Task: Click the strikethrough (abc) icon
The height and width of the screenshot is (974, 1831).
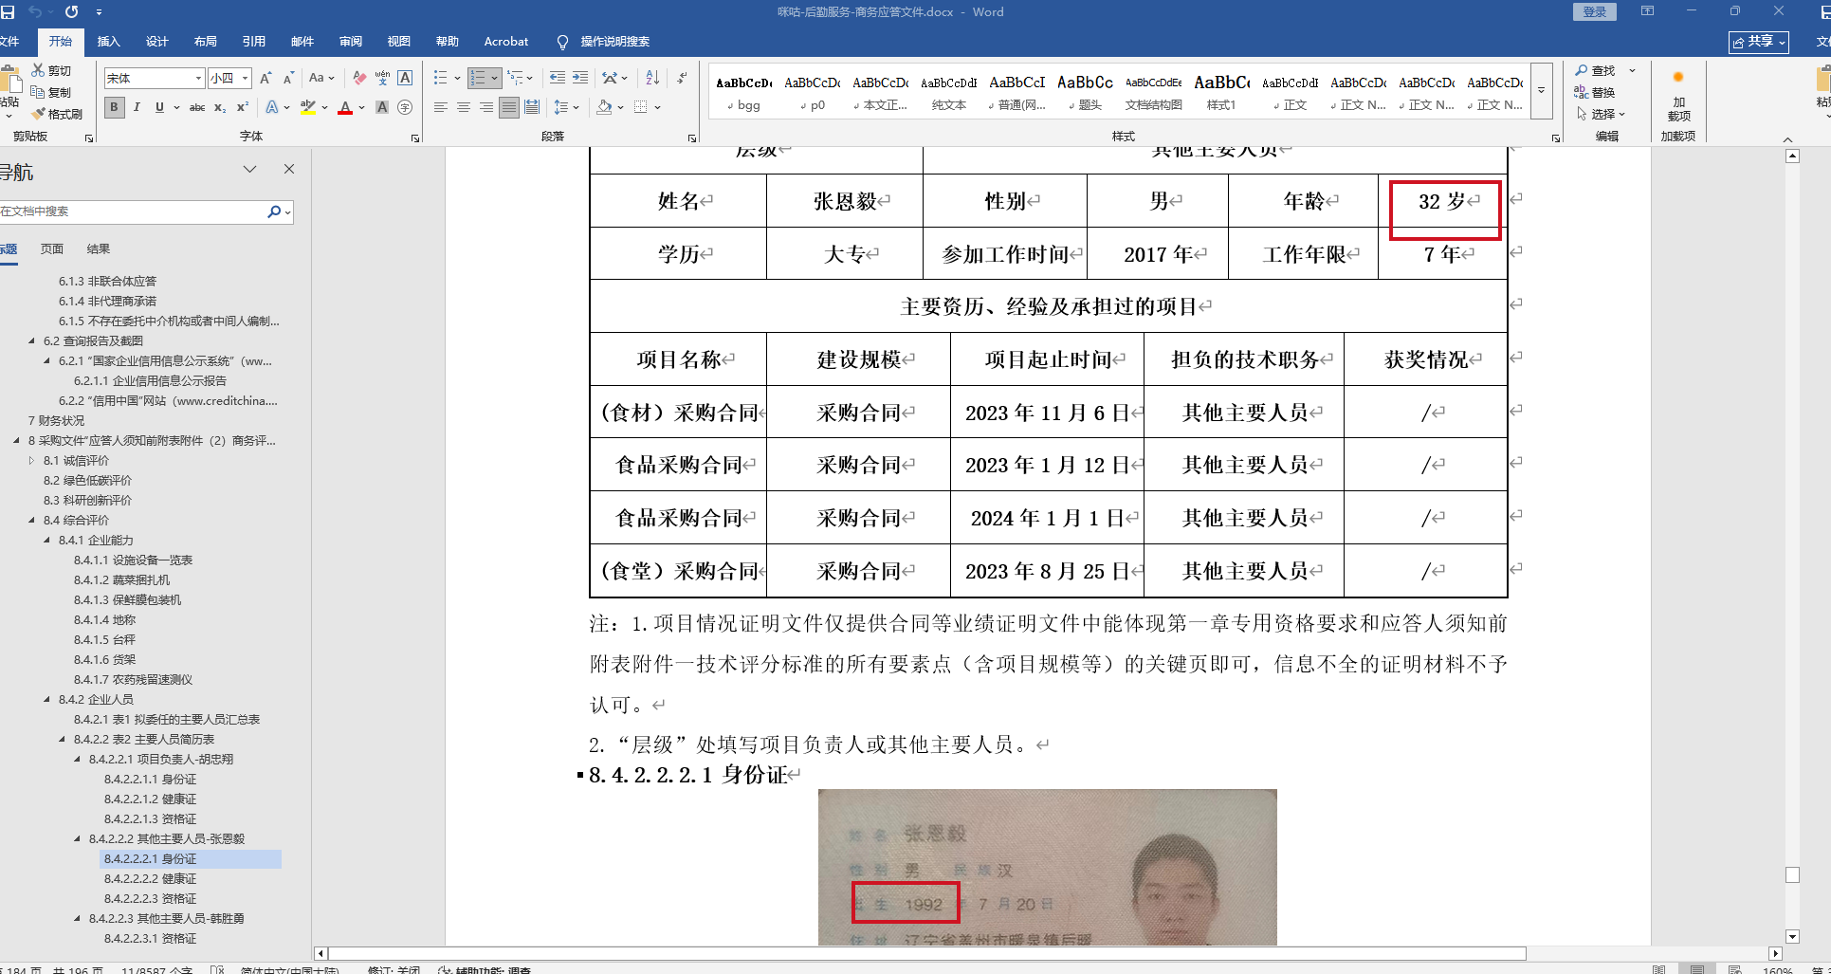Action: click(197, 108)
